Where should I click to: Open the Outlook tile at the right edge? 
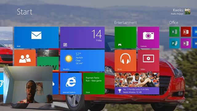[195, 32]
